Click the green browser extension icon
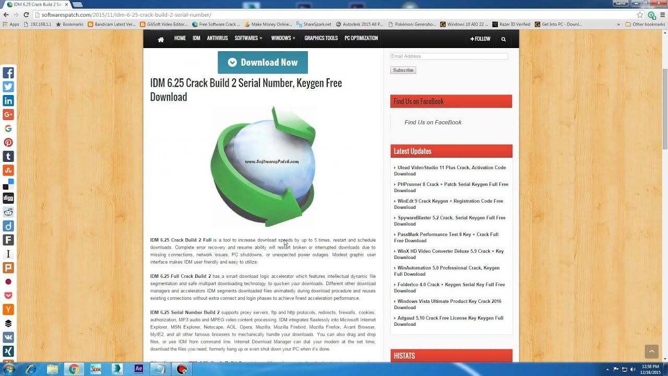 pos(651,15)
